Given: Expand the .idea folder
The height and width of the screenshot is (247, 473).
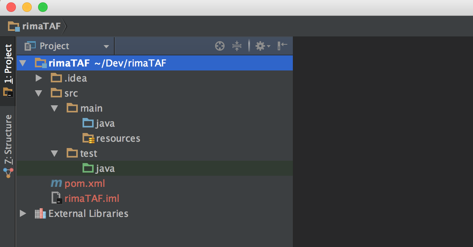Looking at the screenshot, I should tap(38, 78).
